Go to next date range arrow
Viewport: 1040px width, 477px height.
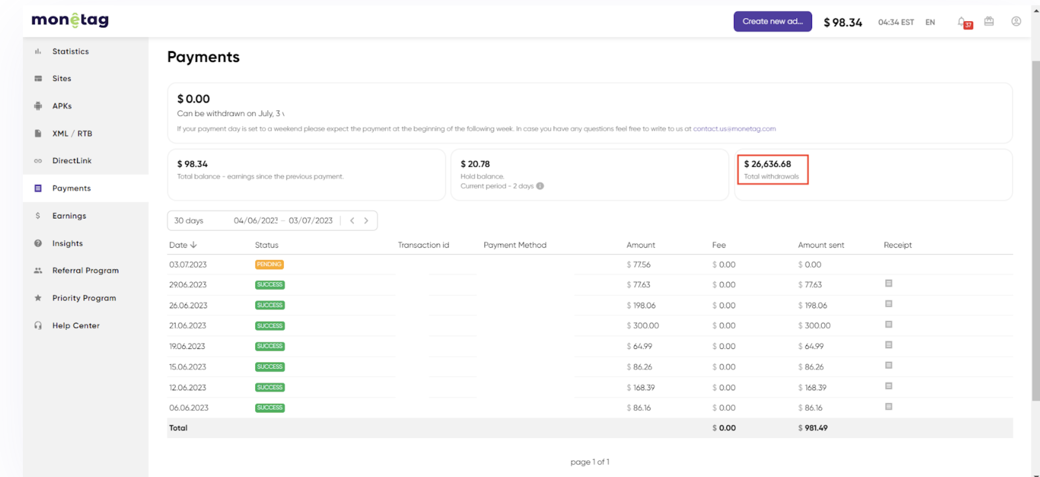[x=366, y=221]
